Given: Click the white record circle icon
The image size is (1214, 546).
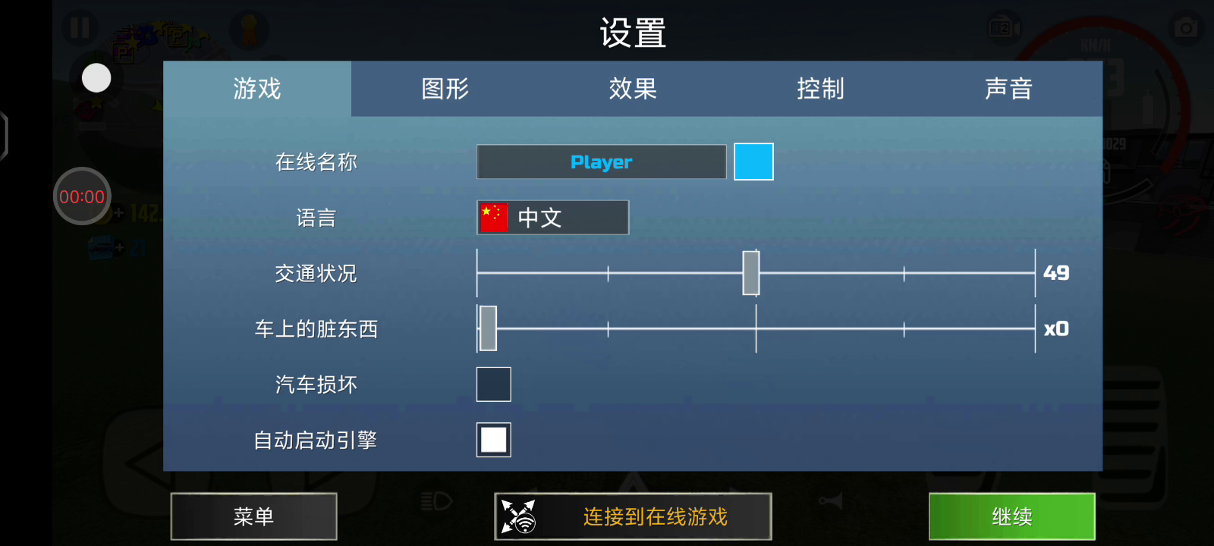Looking at the screenshot, I should point(96,78).
